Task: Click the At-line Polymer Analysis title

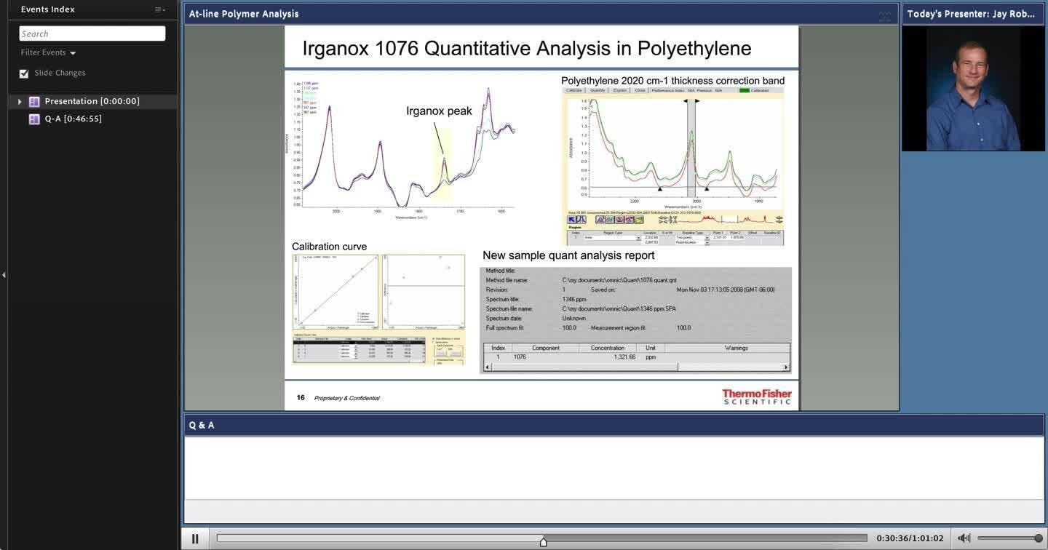Action: click(244, 14)
